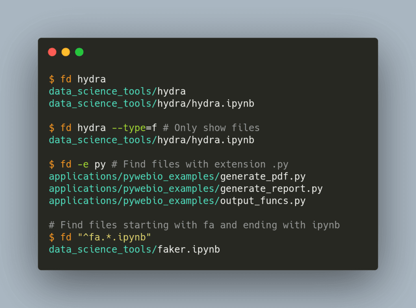Open the generate_report.py file path

pos(186,189)
